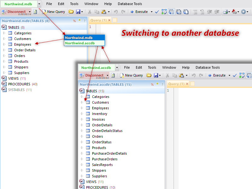Open the Tools menu in Northwind.accdb window

pos(152,67)
